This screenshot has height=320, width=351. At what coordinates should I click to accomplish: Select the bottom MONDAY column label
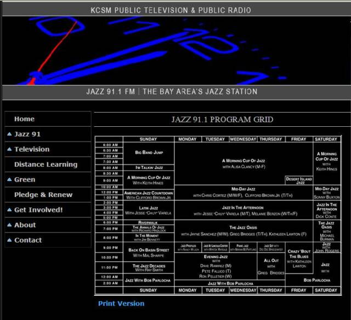pyautogui.click(x=188, y=290)
